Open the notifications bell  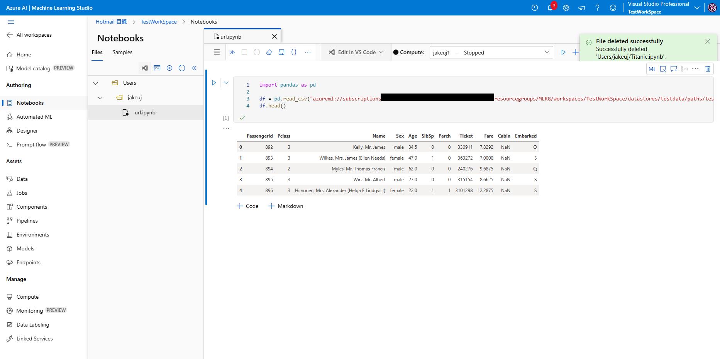point(550,8)
